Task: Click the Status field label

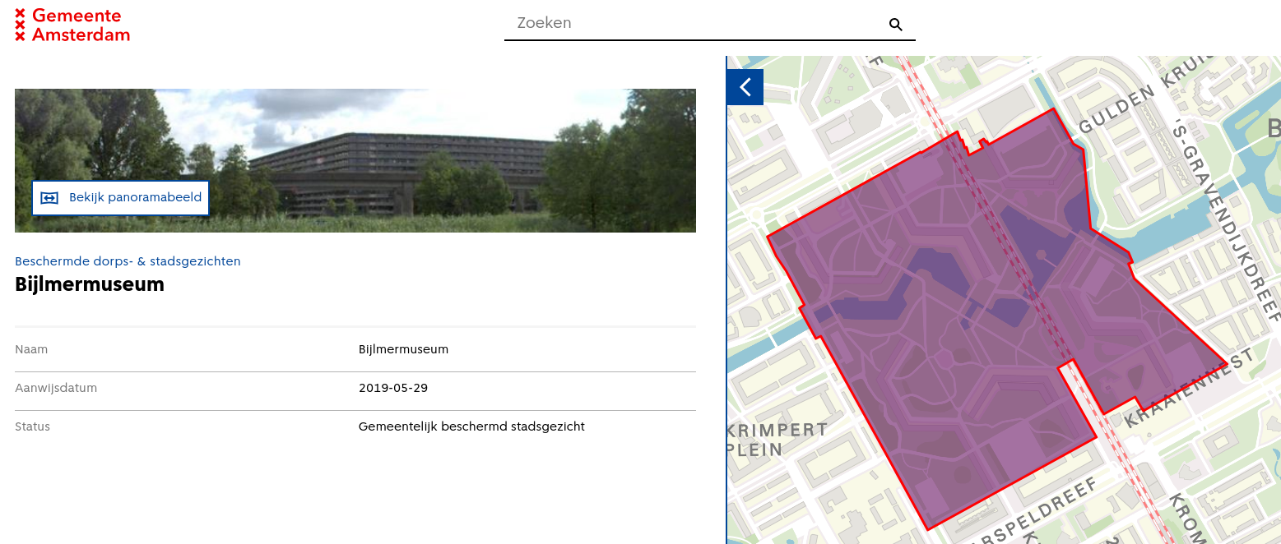Action: (33, 426)
